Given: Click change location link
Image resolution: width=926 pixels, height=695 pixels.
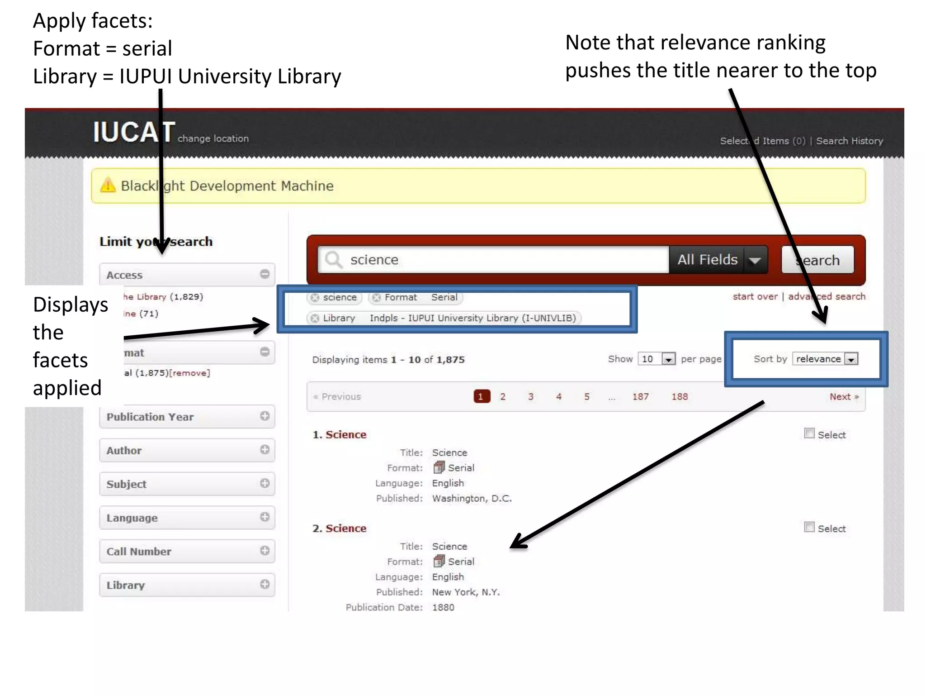Looking at the screenshot, I should pos(213,138).
